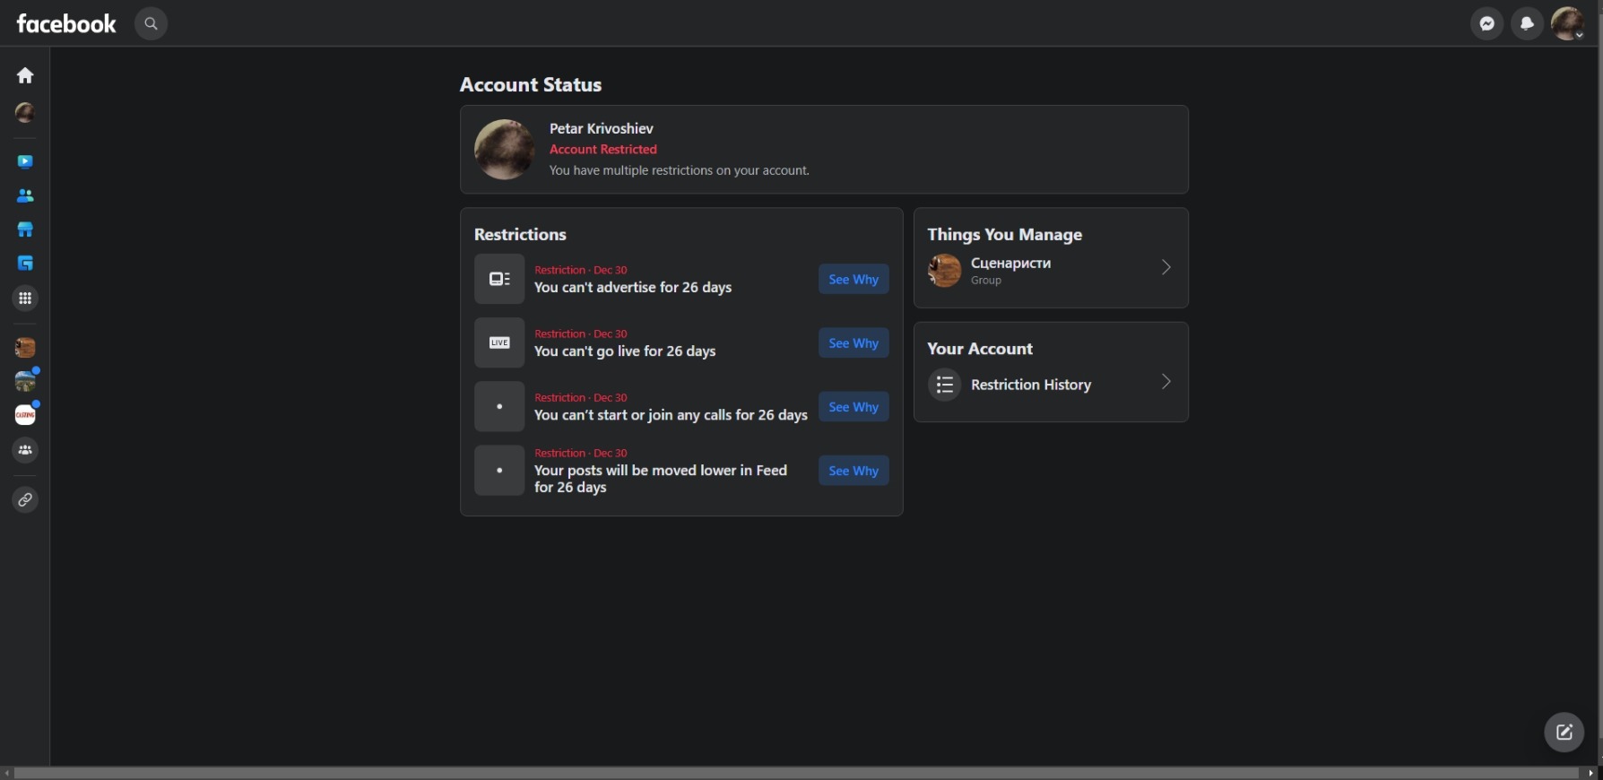See Why for calls restriction
Screen dimensions: 1603x780
[x=853, y=406]
